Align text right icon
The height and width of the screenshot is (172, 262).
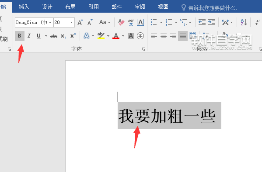[173, 36]
